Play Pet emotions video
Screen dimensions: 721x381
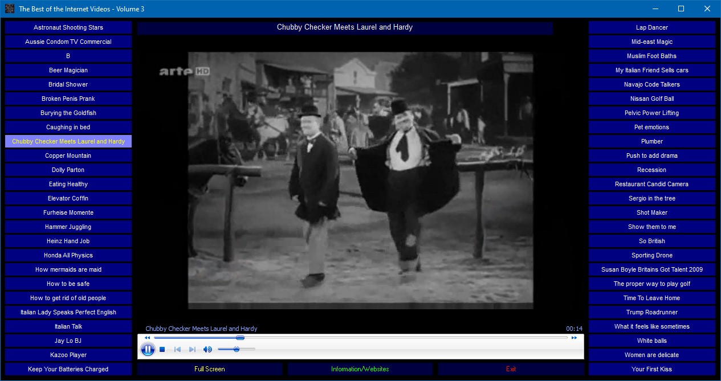[x=652, y=127]
